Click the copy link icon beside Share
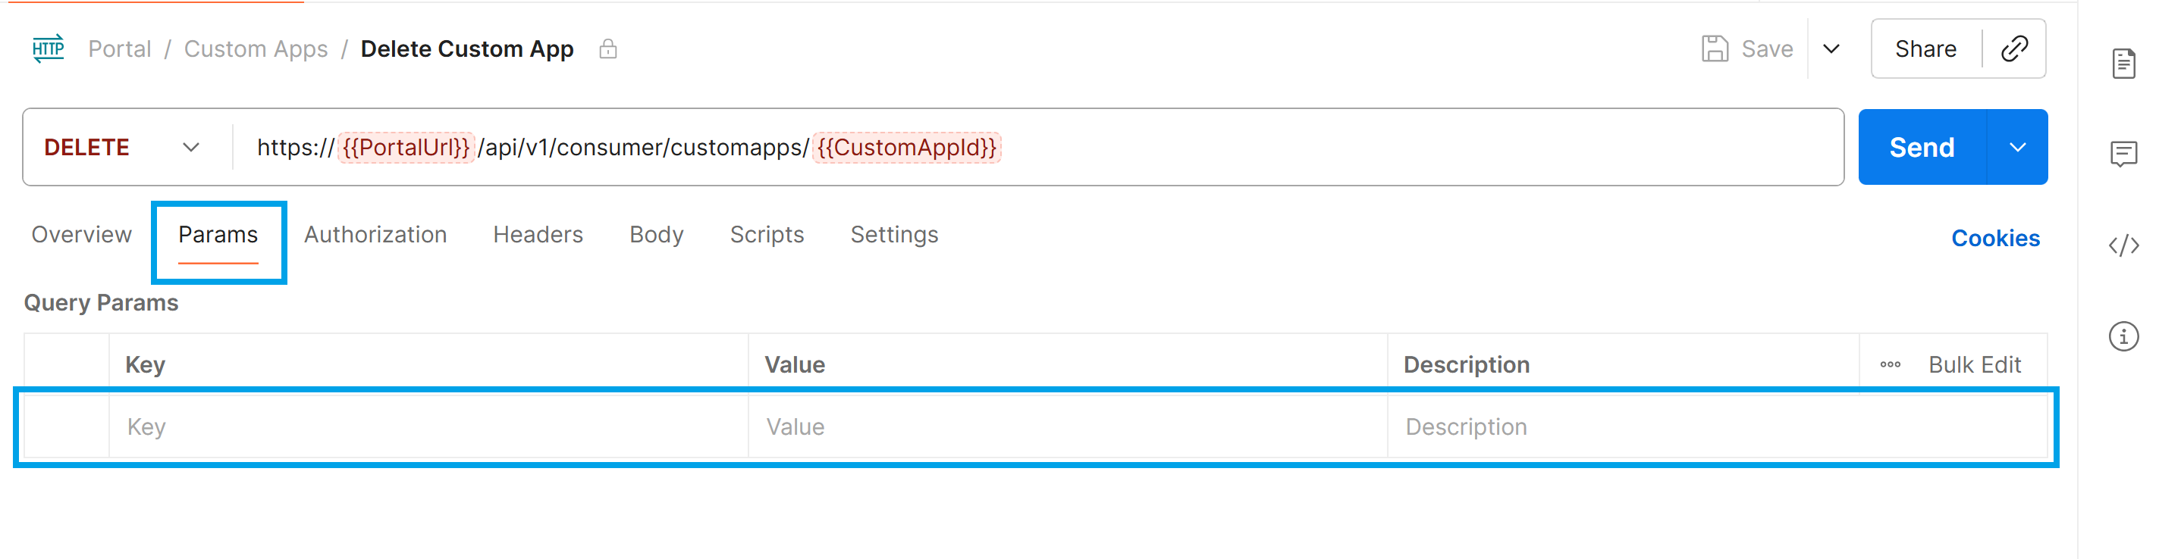 point(2015,48)
